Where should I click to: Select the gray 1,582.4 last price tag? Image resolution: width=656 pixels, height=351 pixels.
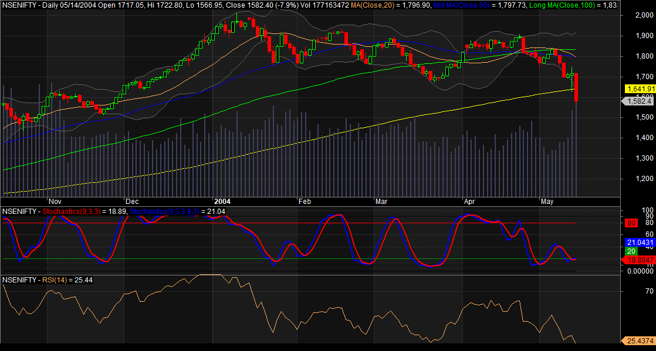(639, 101)
